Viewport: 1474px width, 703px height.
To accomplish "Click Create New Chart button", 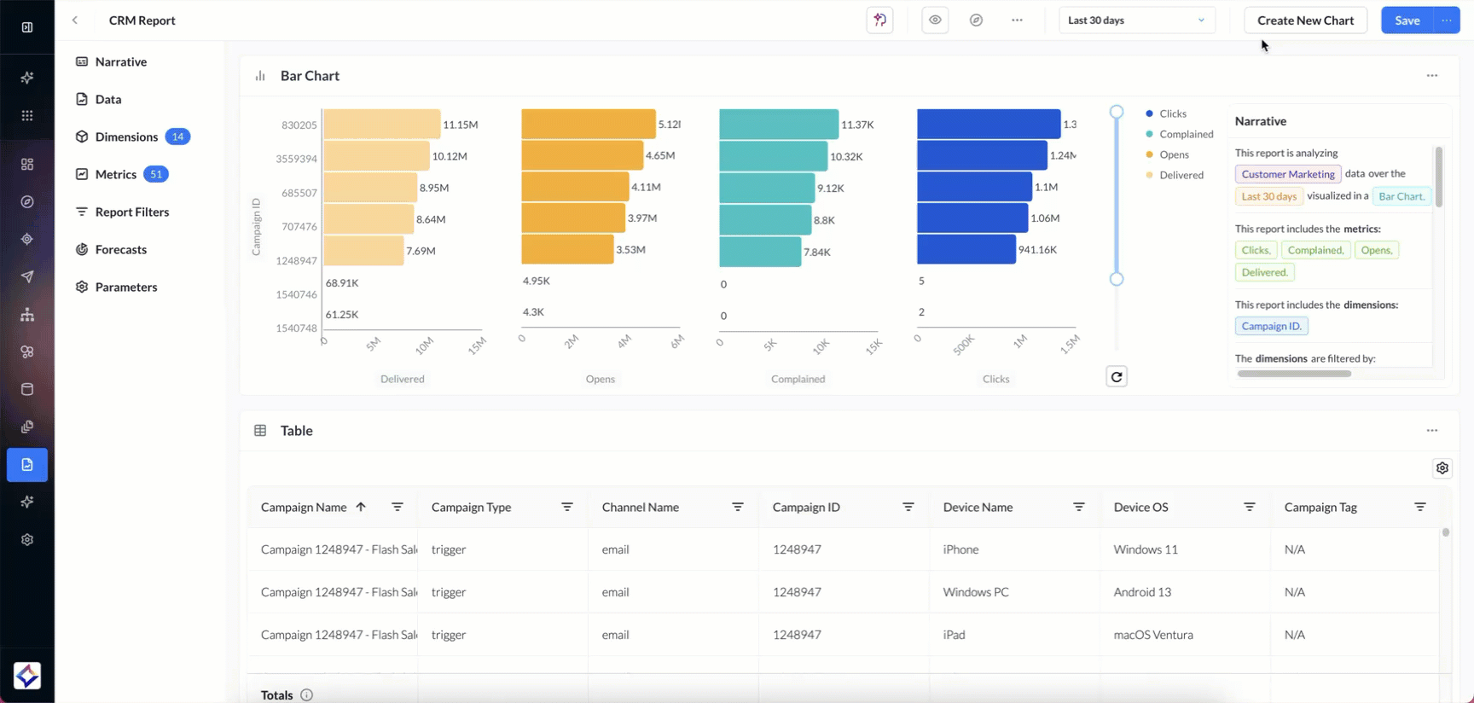I will 1304,20.
